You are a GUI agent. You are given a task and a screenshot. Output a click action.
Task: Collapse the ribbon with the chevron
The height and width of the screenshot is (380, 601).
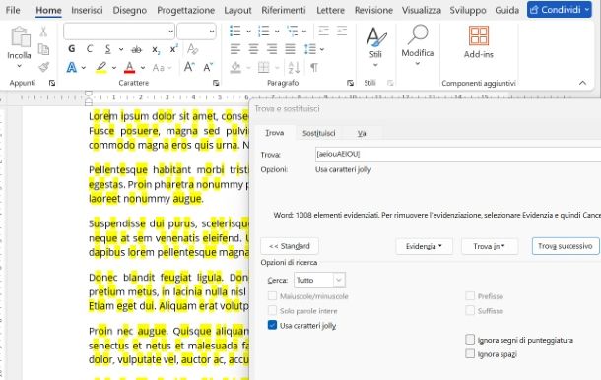tap(582, 83)
